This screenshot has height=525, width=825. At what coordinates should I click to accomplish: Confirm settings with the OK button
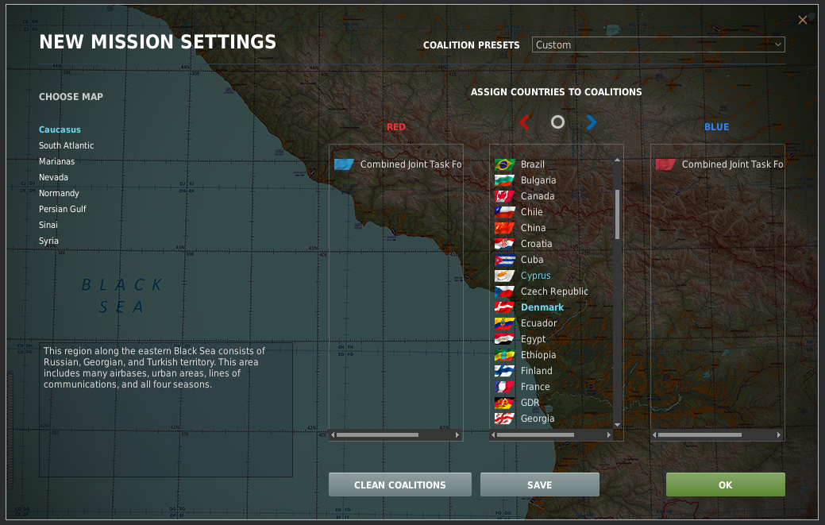pos(726,484)
